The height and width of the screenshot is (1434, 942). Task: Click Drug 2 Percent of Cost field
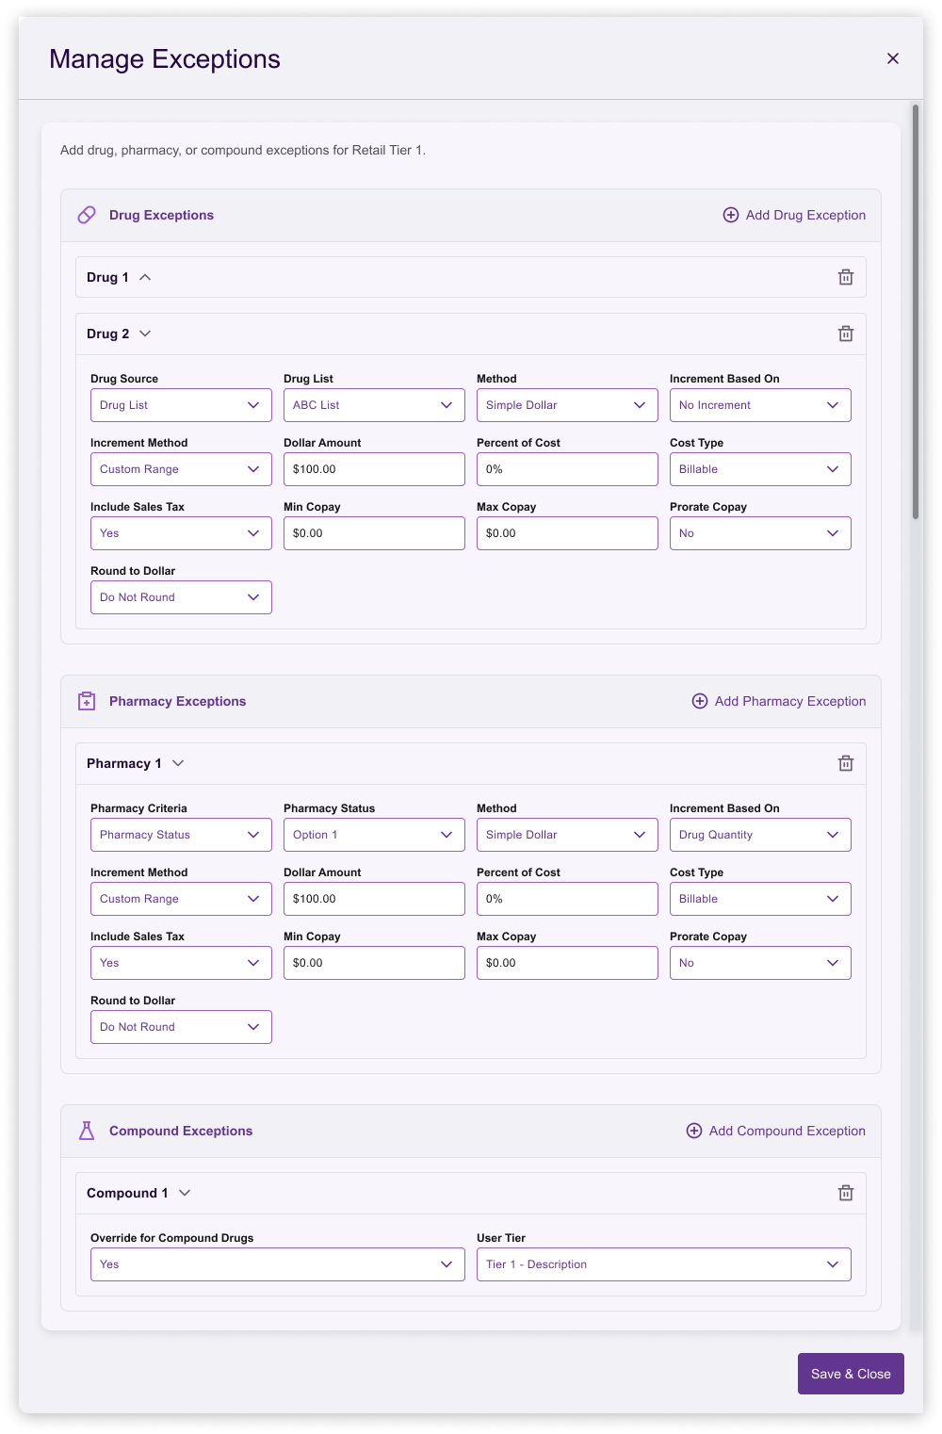[567, 469]
